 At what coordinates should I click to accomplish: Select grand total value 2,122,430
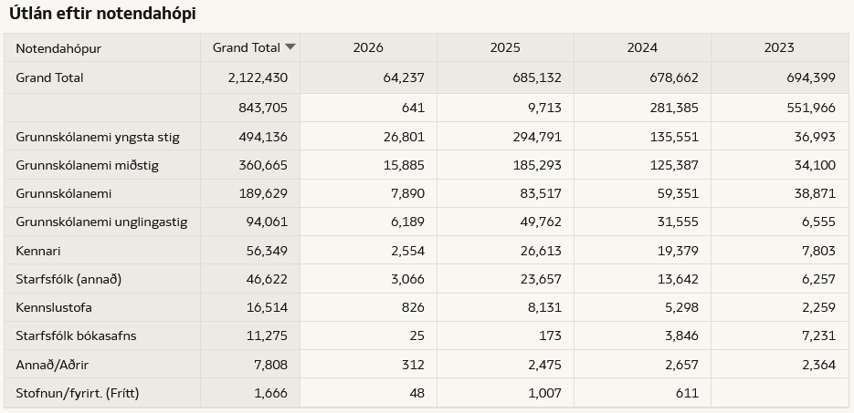point(258,78)
